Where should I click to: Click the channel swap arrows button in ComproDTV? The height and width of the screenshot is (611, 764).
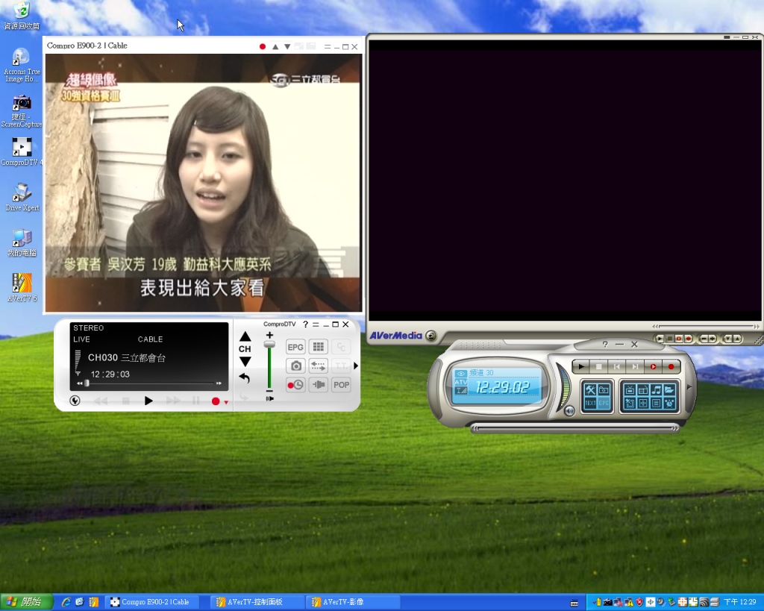(x=319, y=366)
